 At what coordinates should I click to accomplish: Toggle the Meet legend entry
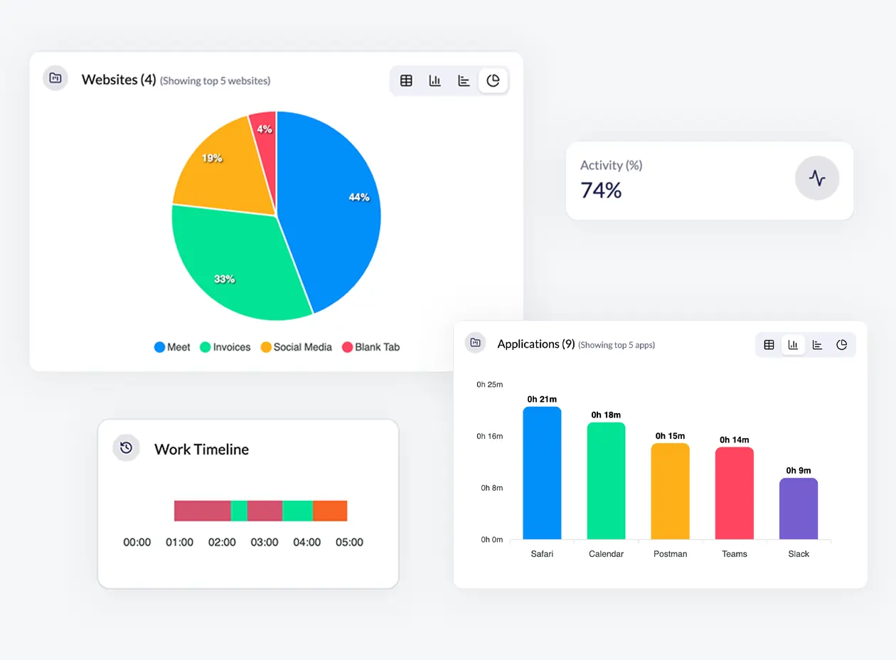click(171, 347)
